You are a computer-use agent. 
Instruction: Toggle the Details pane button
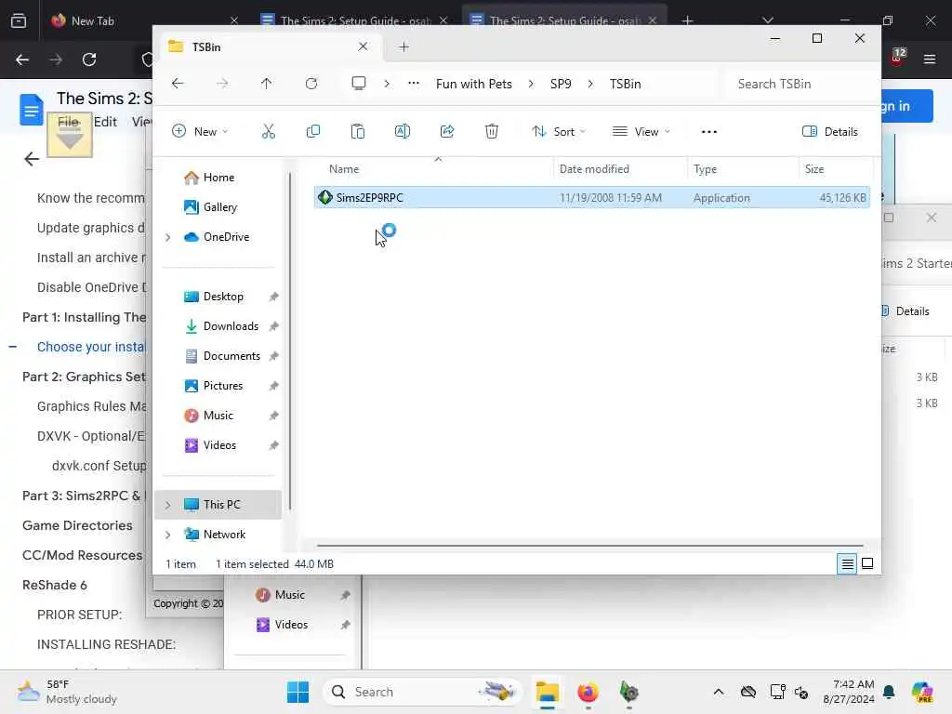tap(830, 132)
